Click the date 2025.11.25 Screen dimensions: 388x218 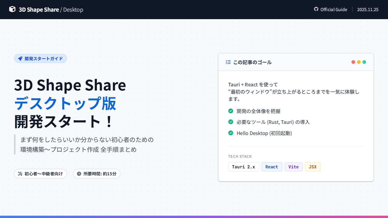[x=368, y=10]
